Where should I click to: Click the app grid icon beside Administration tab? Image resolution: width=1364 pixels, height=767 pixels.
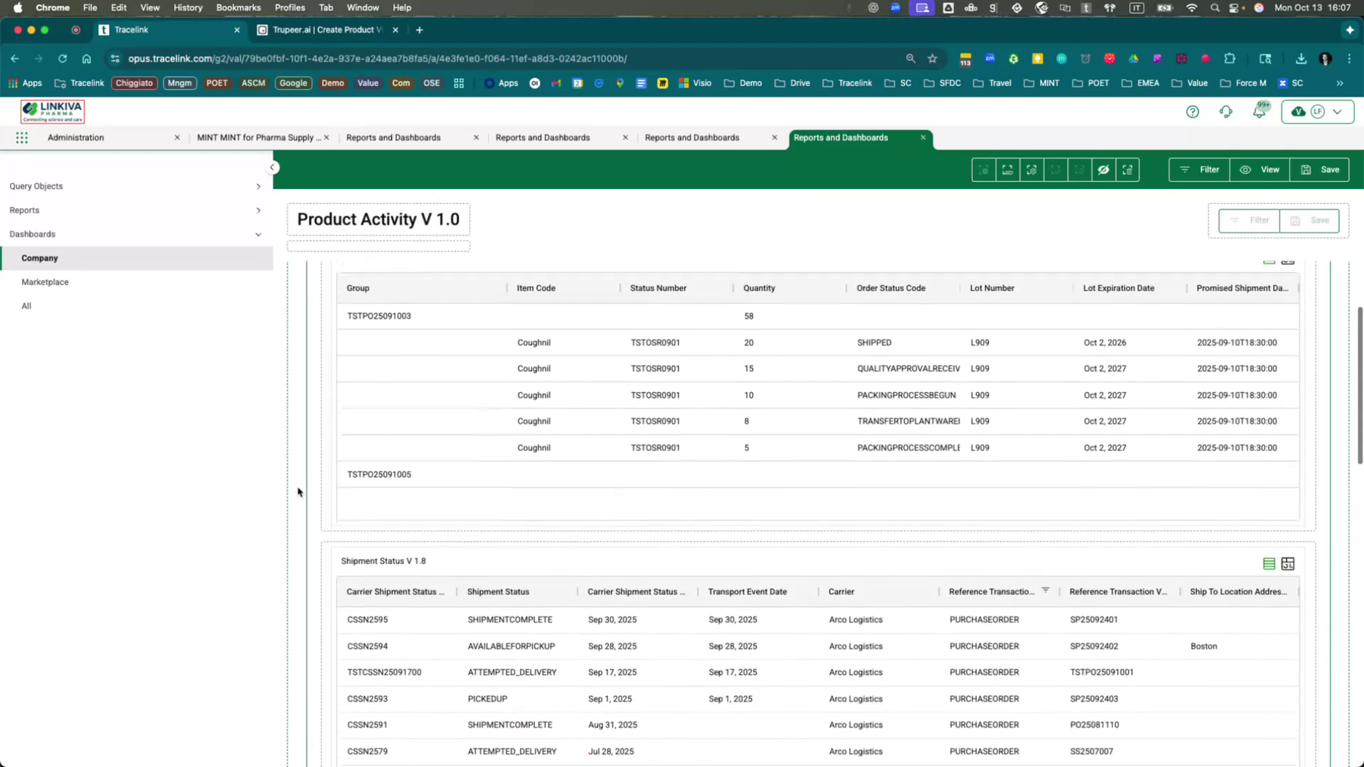[x=21, y=137]
